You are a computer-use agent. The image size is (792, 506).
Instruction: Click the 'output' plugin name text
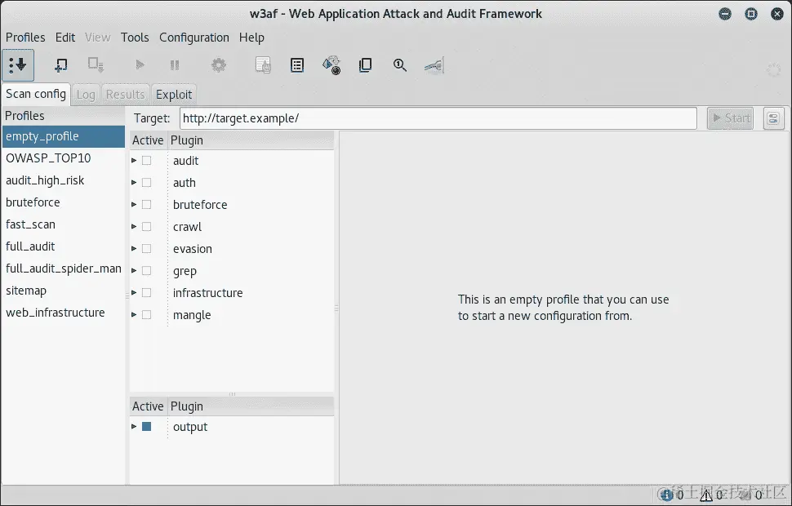coord(190,427)
